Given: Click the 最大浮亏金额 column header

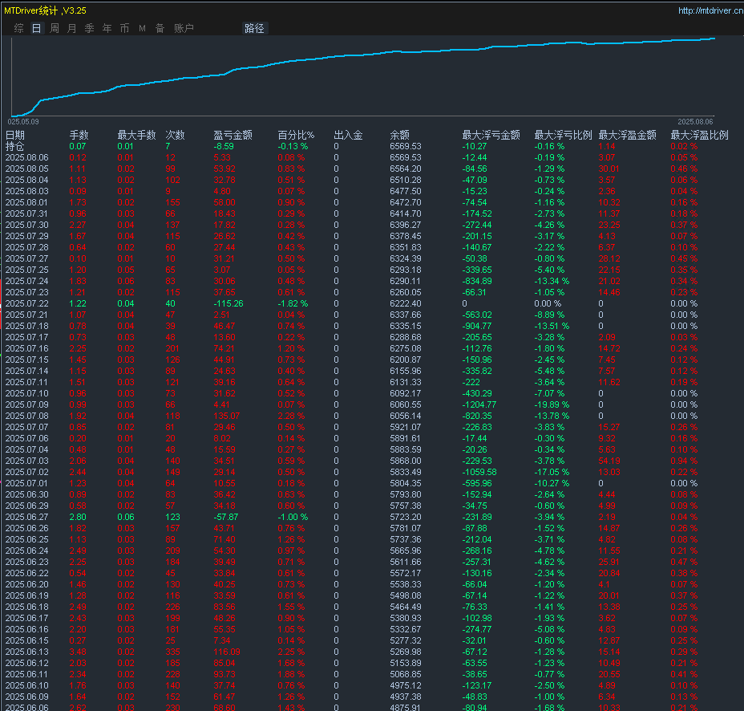Looking at the screenshot, I should 491,135.
